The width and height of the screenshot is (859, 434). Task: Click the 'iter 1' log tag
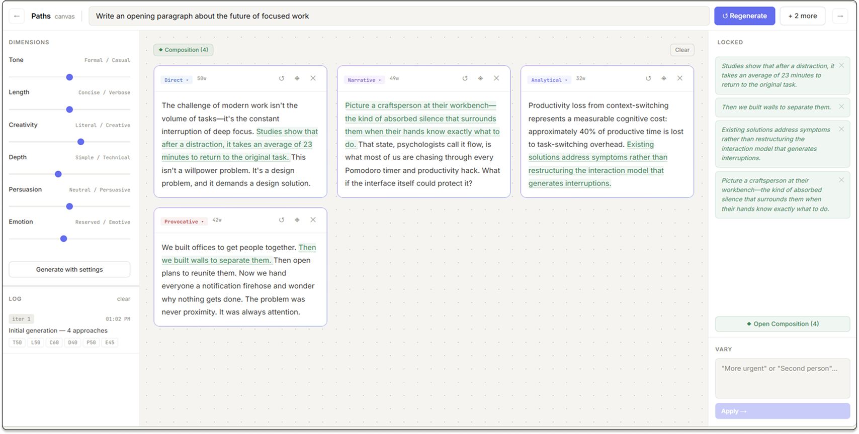coord(21,319)
